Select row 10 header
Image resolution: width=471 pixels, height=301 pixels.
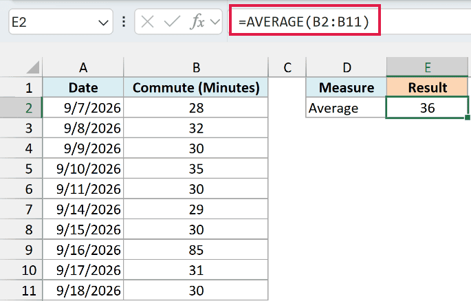pyautogui.click(x=21, y=270)
